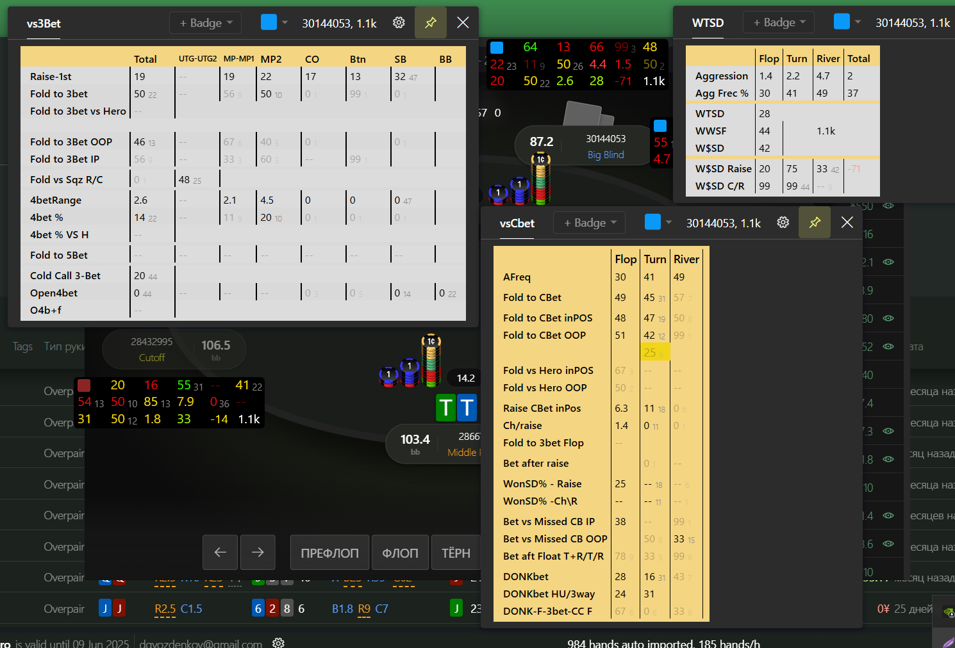Click Aggression row label in WTSD table

[722, 76]
